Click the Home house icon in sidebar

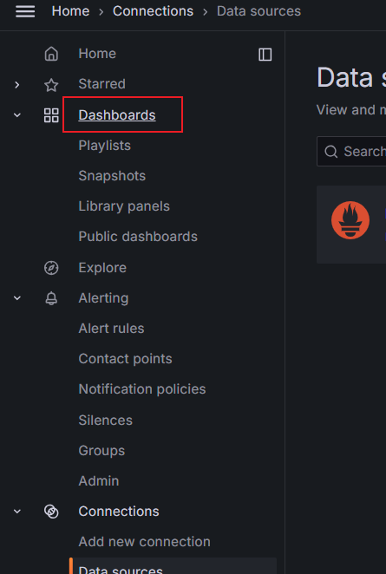click(51, 54)
